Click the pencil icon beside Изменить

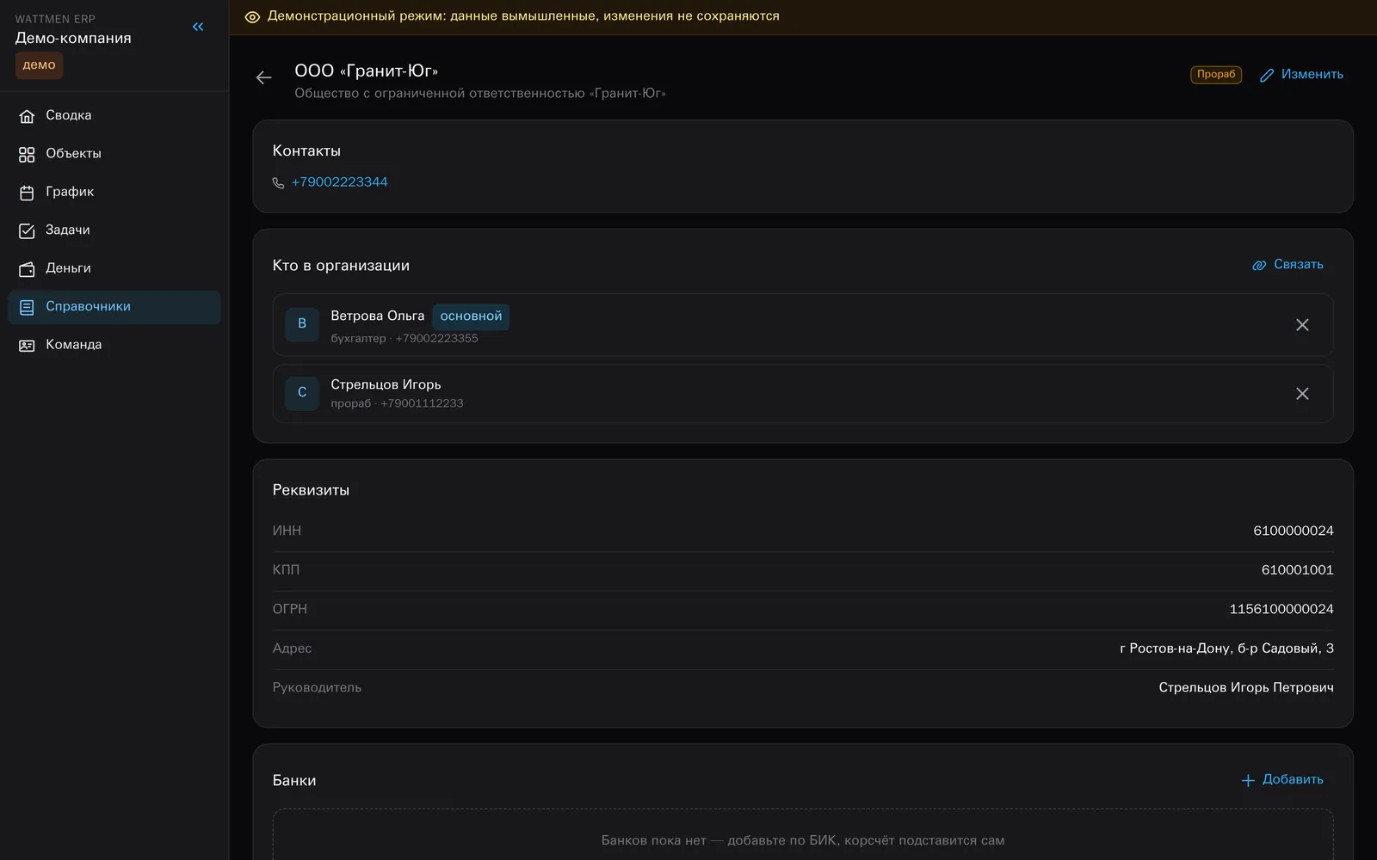click(x=1267, y=76)
